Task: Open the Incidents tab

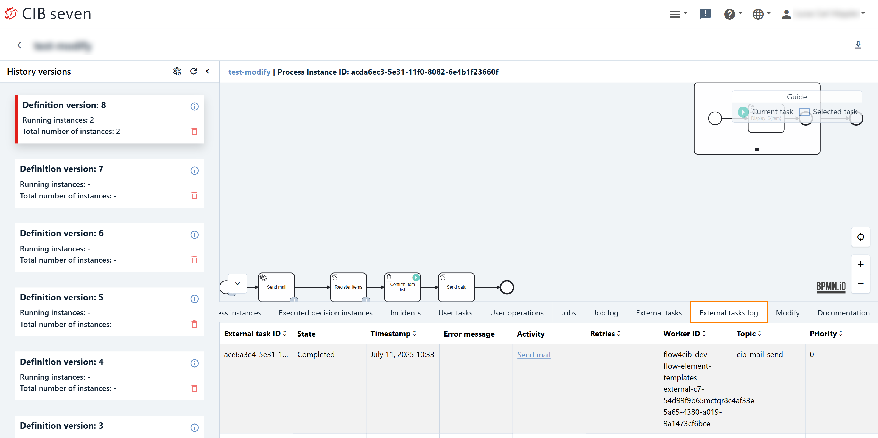Action: pos(405,312)
